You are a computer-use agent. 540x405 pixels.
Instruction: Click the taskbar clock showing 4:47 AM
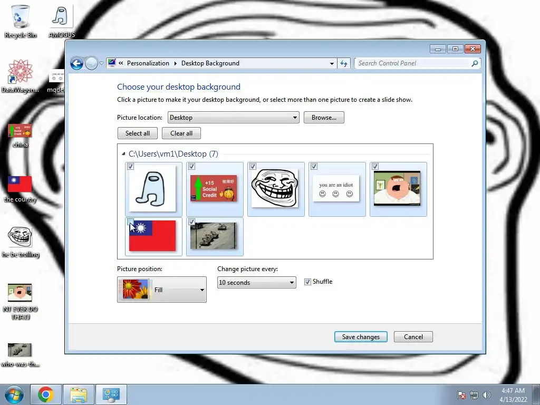click(513, 395)
